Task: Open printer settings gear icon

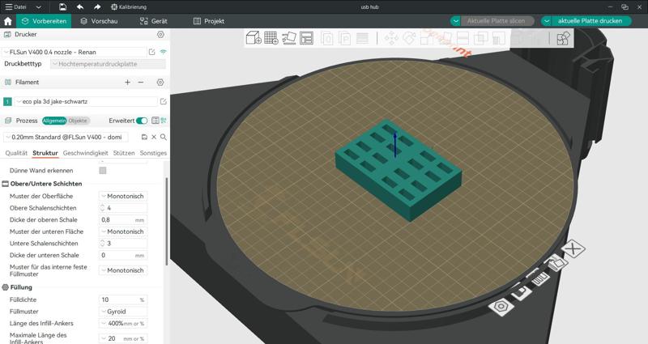Action: [160, 35]
